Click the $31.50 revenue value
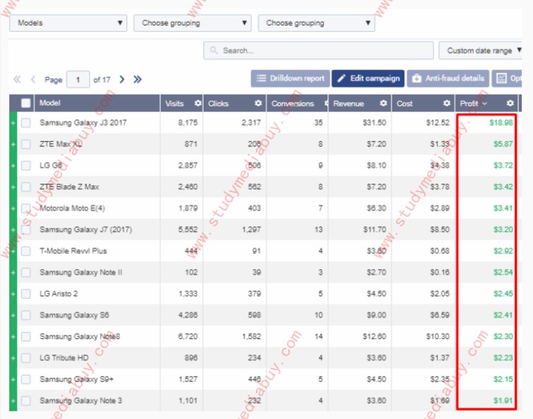Viewport: 533px width, 419px height. coord(374,123)
